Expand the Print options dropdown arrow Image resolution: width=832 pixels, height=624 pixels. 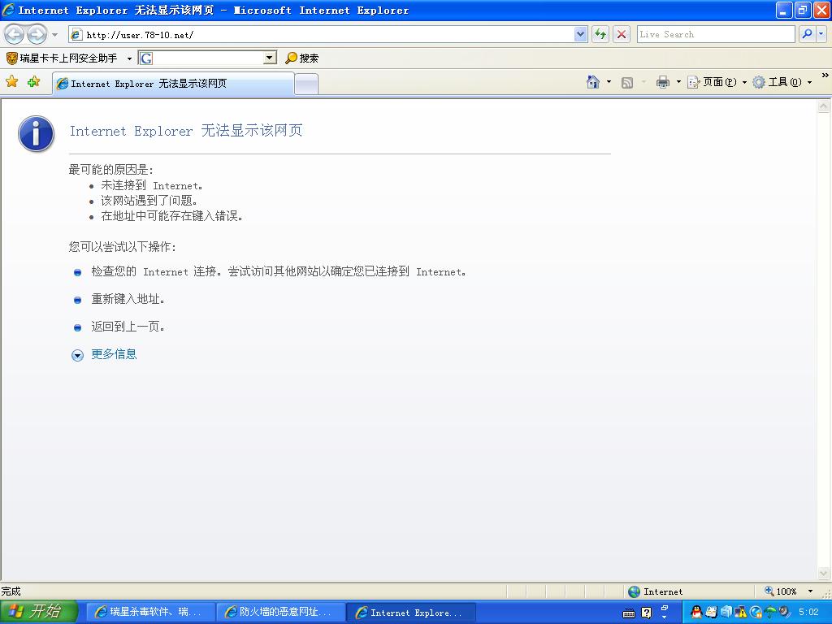point(678,82)
